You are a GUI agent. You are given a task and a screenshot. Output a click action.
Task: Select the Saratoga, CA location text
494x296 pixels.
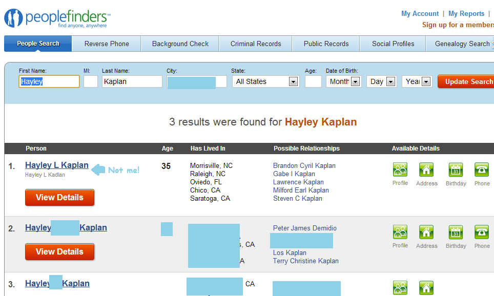tap(210, 198)
